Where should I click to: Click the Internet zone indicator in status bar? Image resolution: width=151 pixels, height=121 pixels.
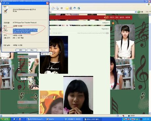click(131, 116)
